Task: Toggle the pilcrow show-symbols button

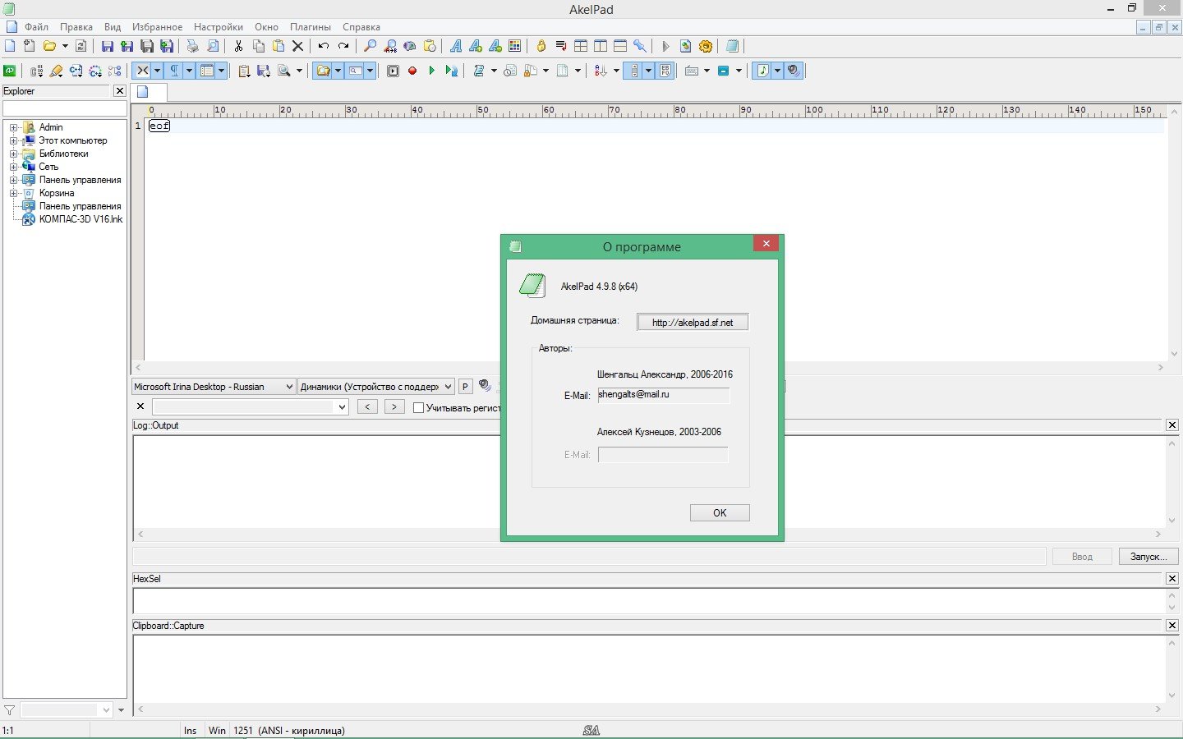Action: click(174, 71)
